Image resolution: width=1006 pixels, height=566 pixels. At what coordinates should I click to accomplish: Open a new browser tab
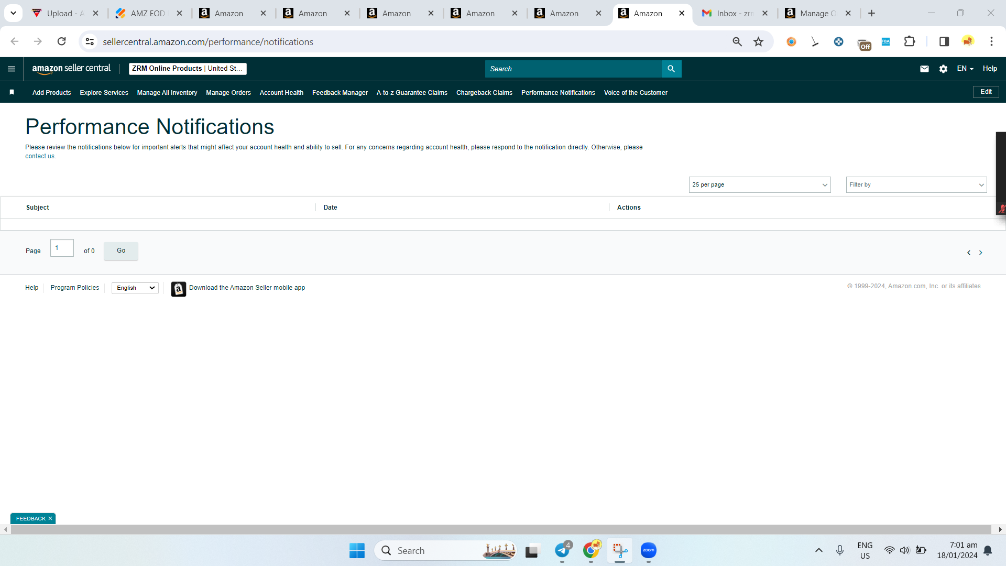point(871,13)
